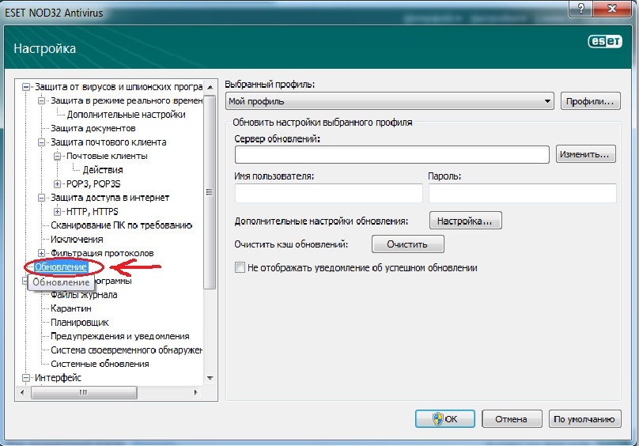Click the 'Профили...' button
The height and width of the screenshot is (446, 639).
(591, 101)
